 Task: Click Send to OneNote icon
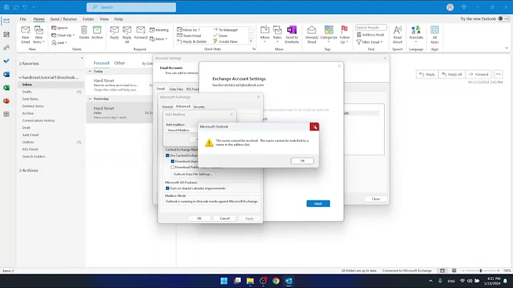291,30
